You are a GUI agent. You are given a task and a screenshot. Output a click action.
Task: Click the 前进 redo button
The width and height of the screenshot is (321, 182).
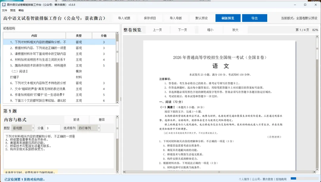coord(76,120)
